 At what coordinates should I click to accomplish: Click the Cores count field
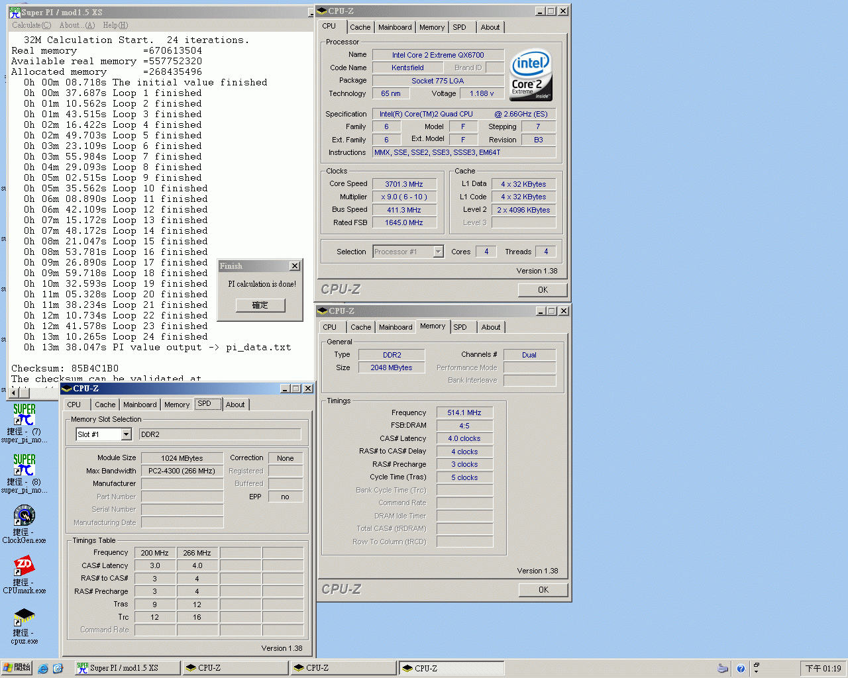coord(486,252)
